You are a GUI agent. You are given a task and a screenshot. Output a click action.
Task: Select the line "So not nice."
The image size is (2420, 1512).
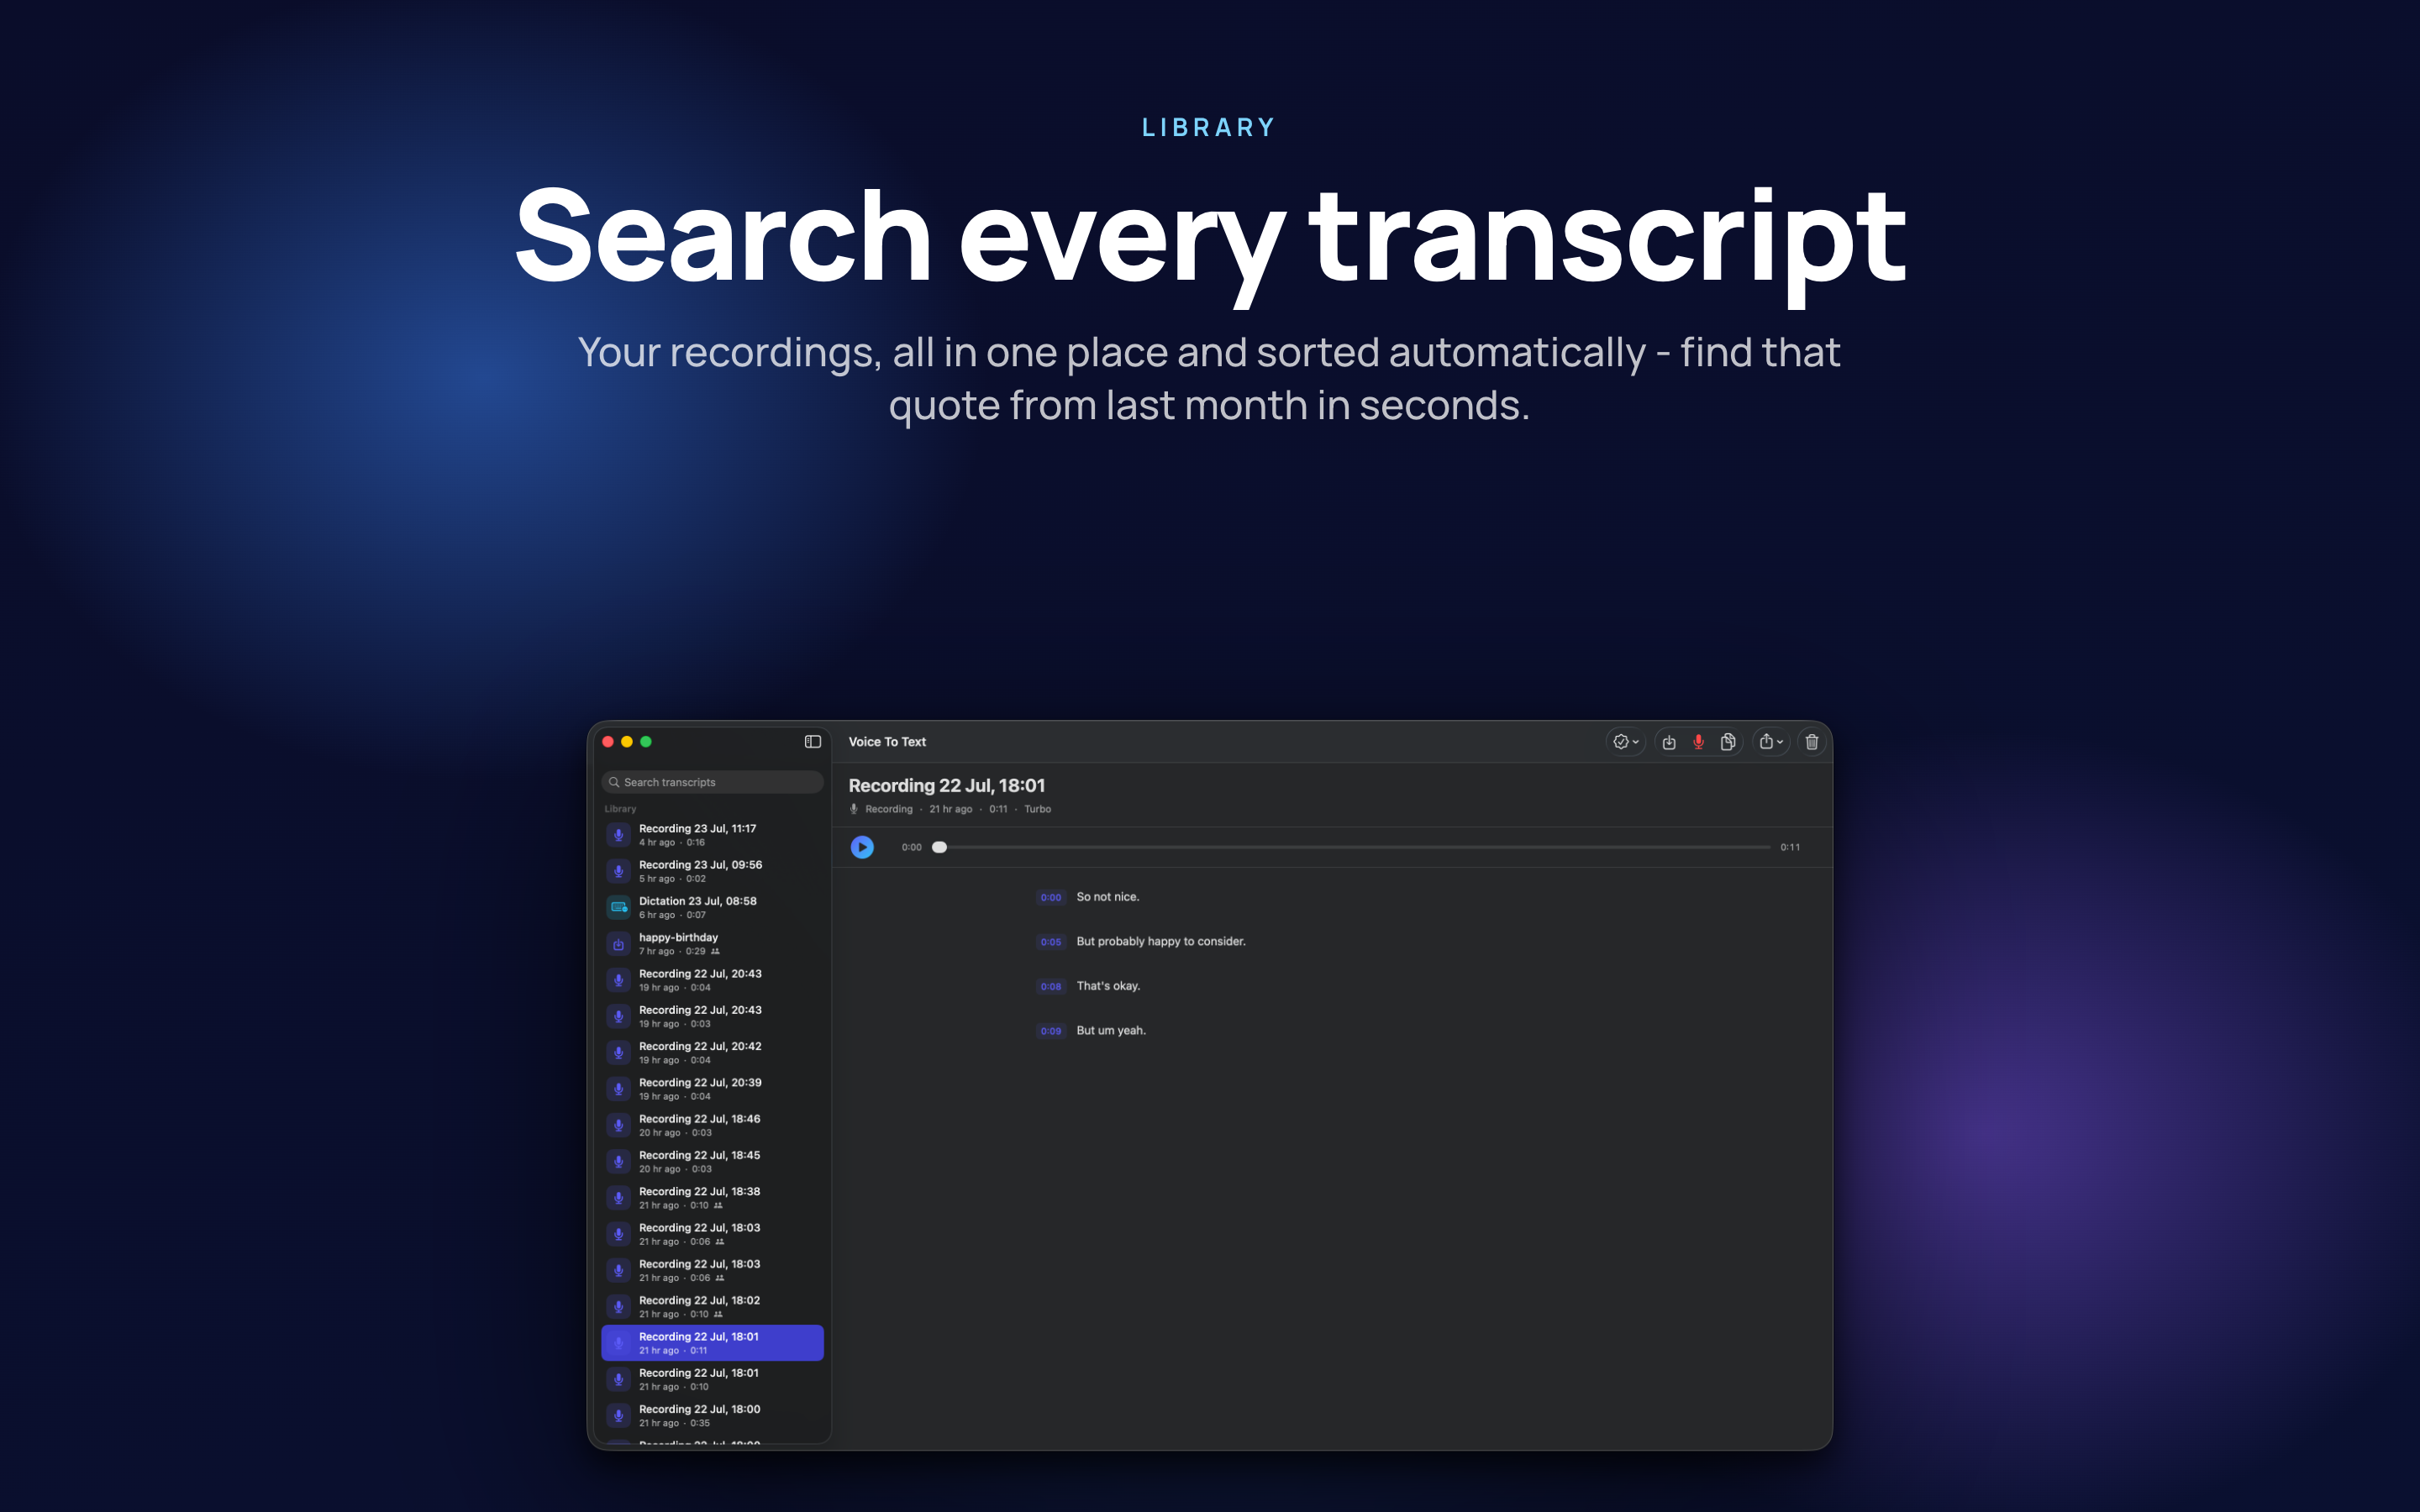click(x=1107, y=897)
